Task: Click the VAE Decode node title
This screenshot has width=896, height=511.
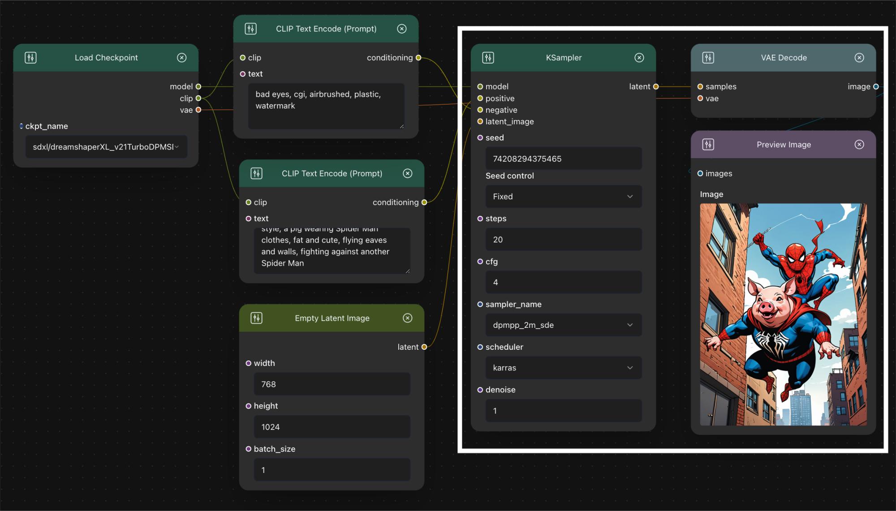Action: click(784, 58)
